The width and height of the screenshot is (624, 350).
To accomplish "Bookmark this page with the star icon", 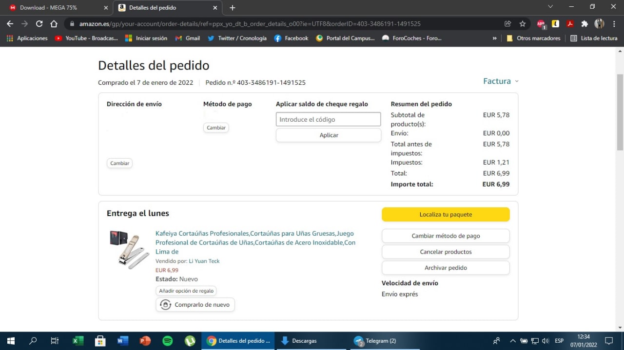I will (x=523, y=24).
